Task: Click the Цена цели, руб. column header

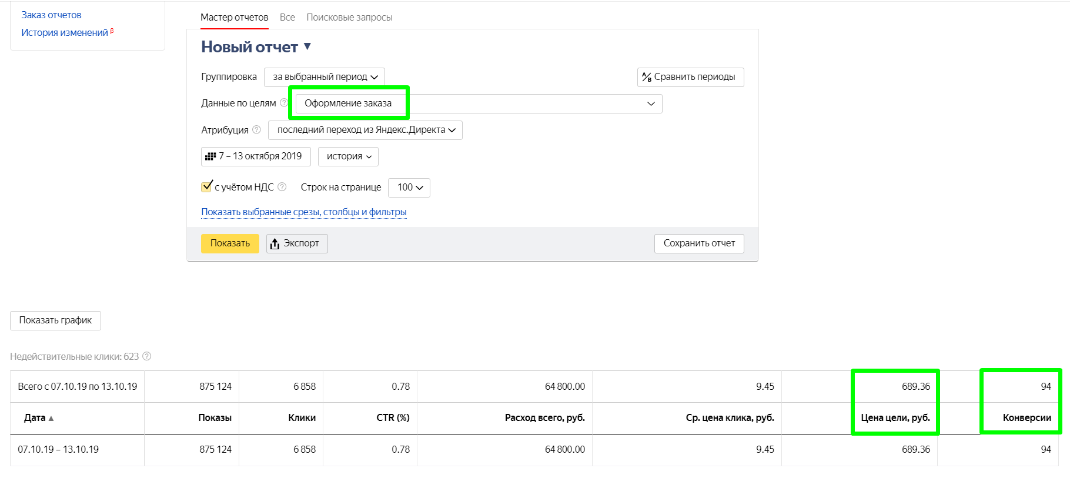Action: 895,418
